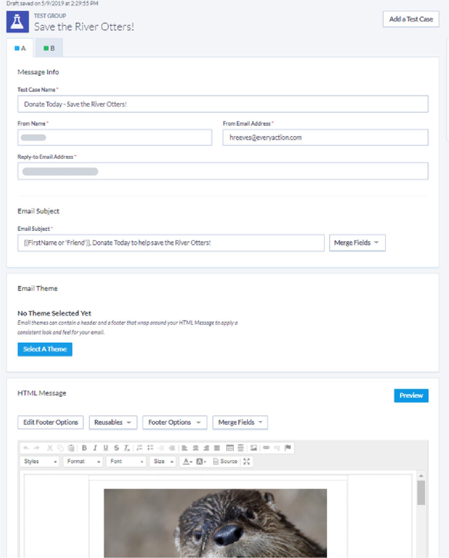The height and width of the screenshot is (558, 449).
Task: Click the Add a Test Case button
Action: [411, 19]
